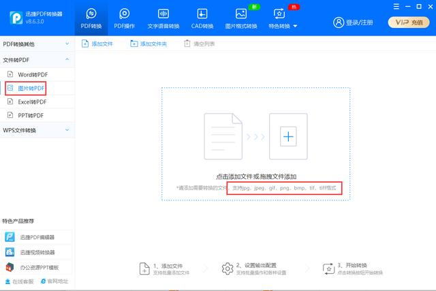Click 点击添加文件或拖拽文件添加 text
The width and height of the screenshot is (436, 291).
256,177
